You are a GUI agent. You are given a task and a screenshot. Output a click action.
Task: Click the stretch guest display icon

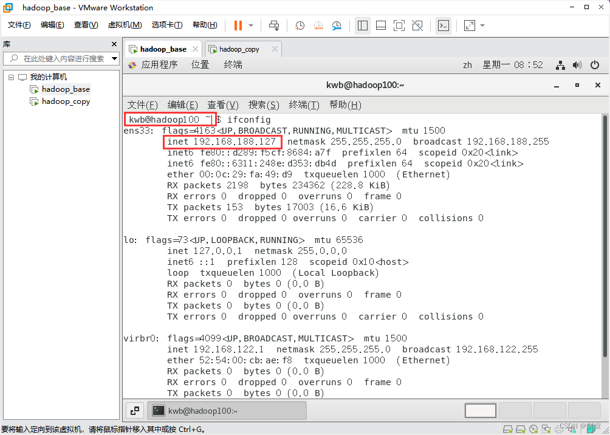click(x=470, y=26)
